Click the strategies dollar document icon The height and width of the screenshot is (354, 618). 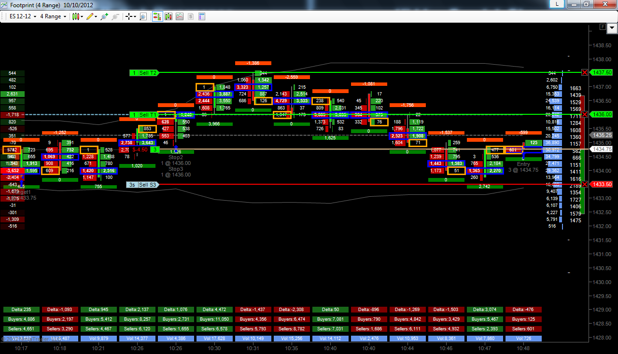pos(191,16)
